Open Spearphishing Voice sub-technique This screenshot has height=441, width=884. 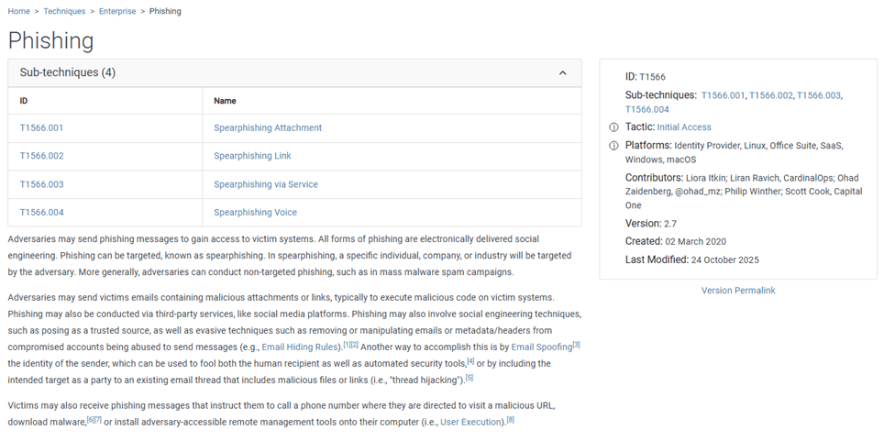click(x=255, y=213)
